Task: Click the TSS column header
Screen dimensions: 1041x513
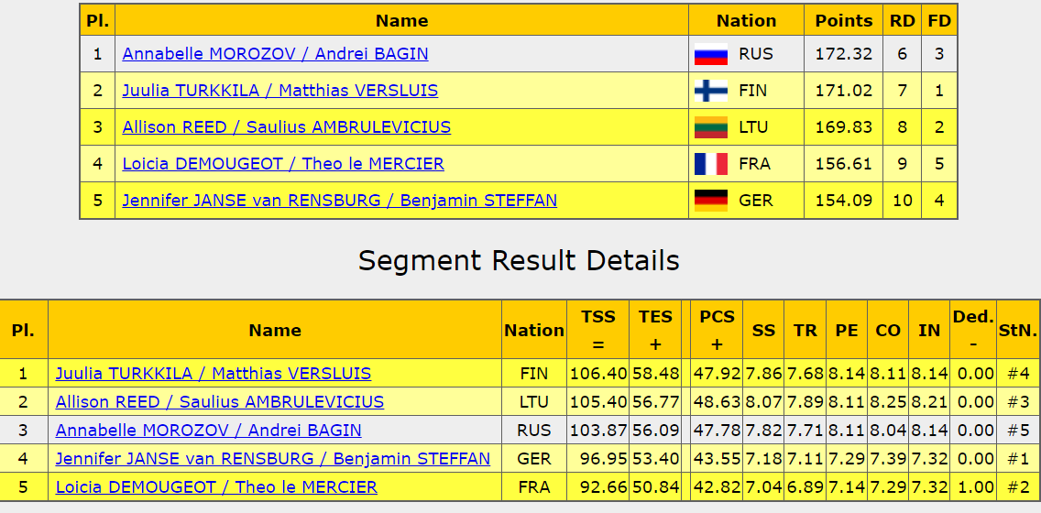Action: point(598,330)
